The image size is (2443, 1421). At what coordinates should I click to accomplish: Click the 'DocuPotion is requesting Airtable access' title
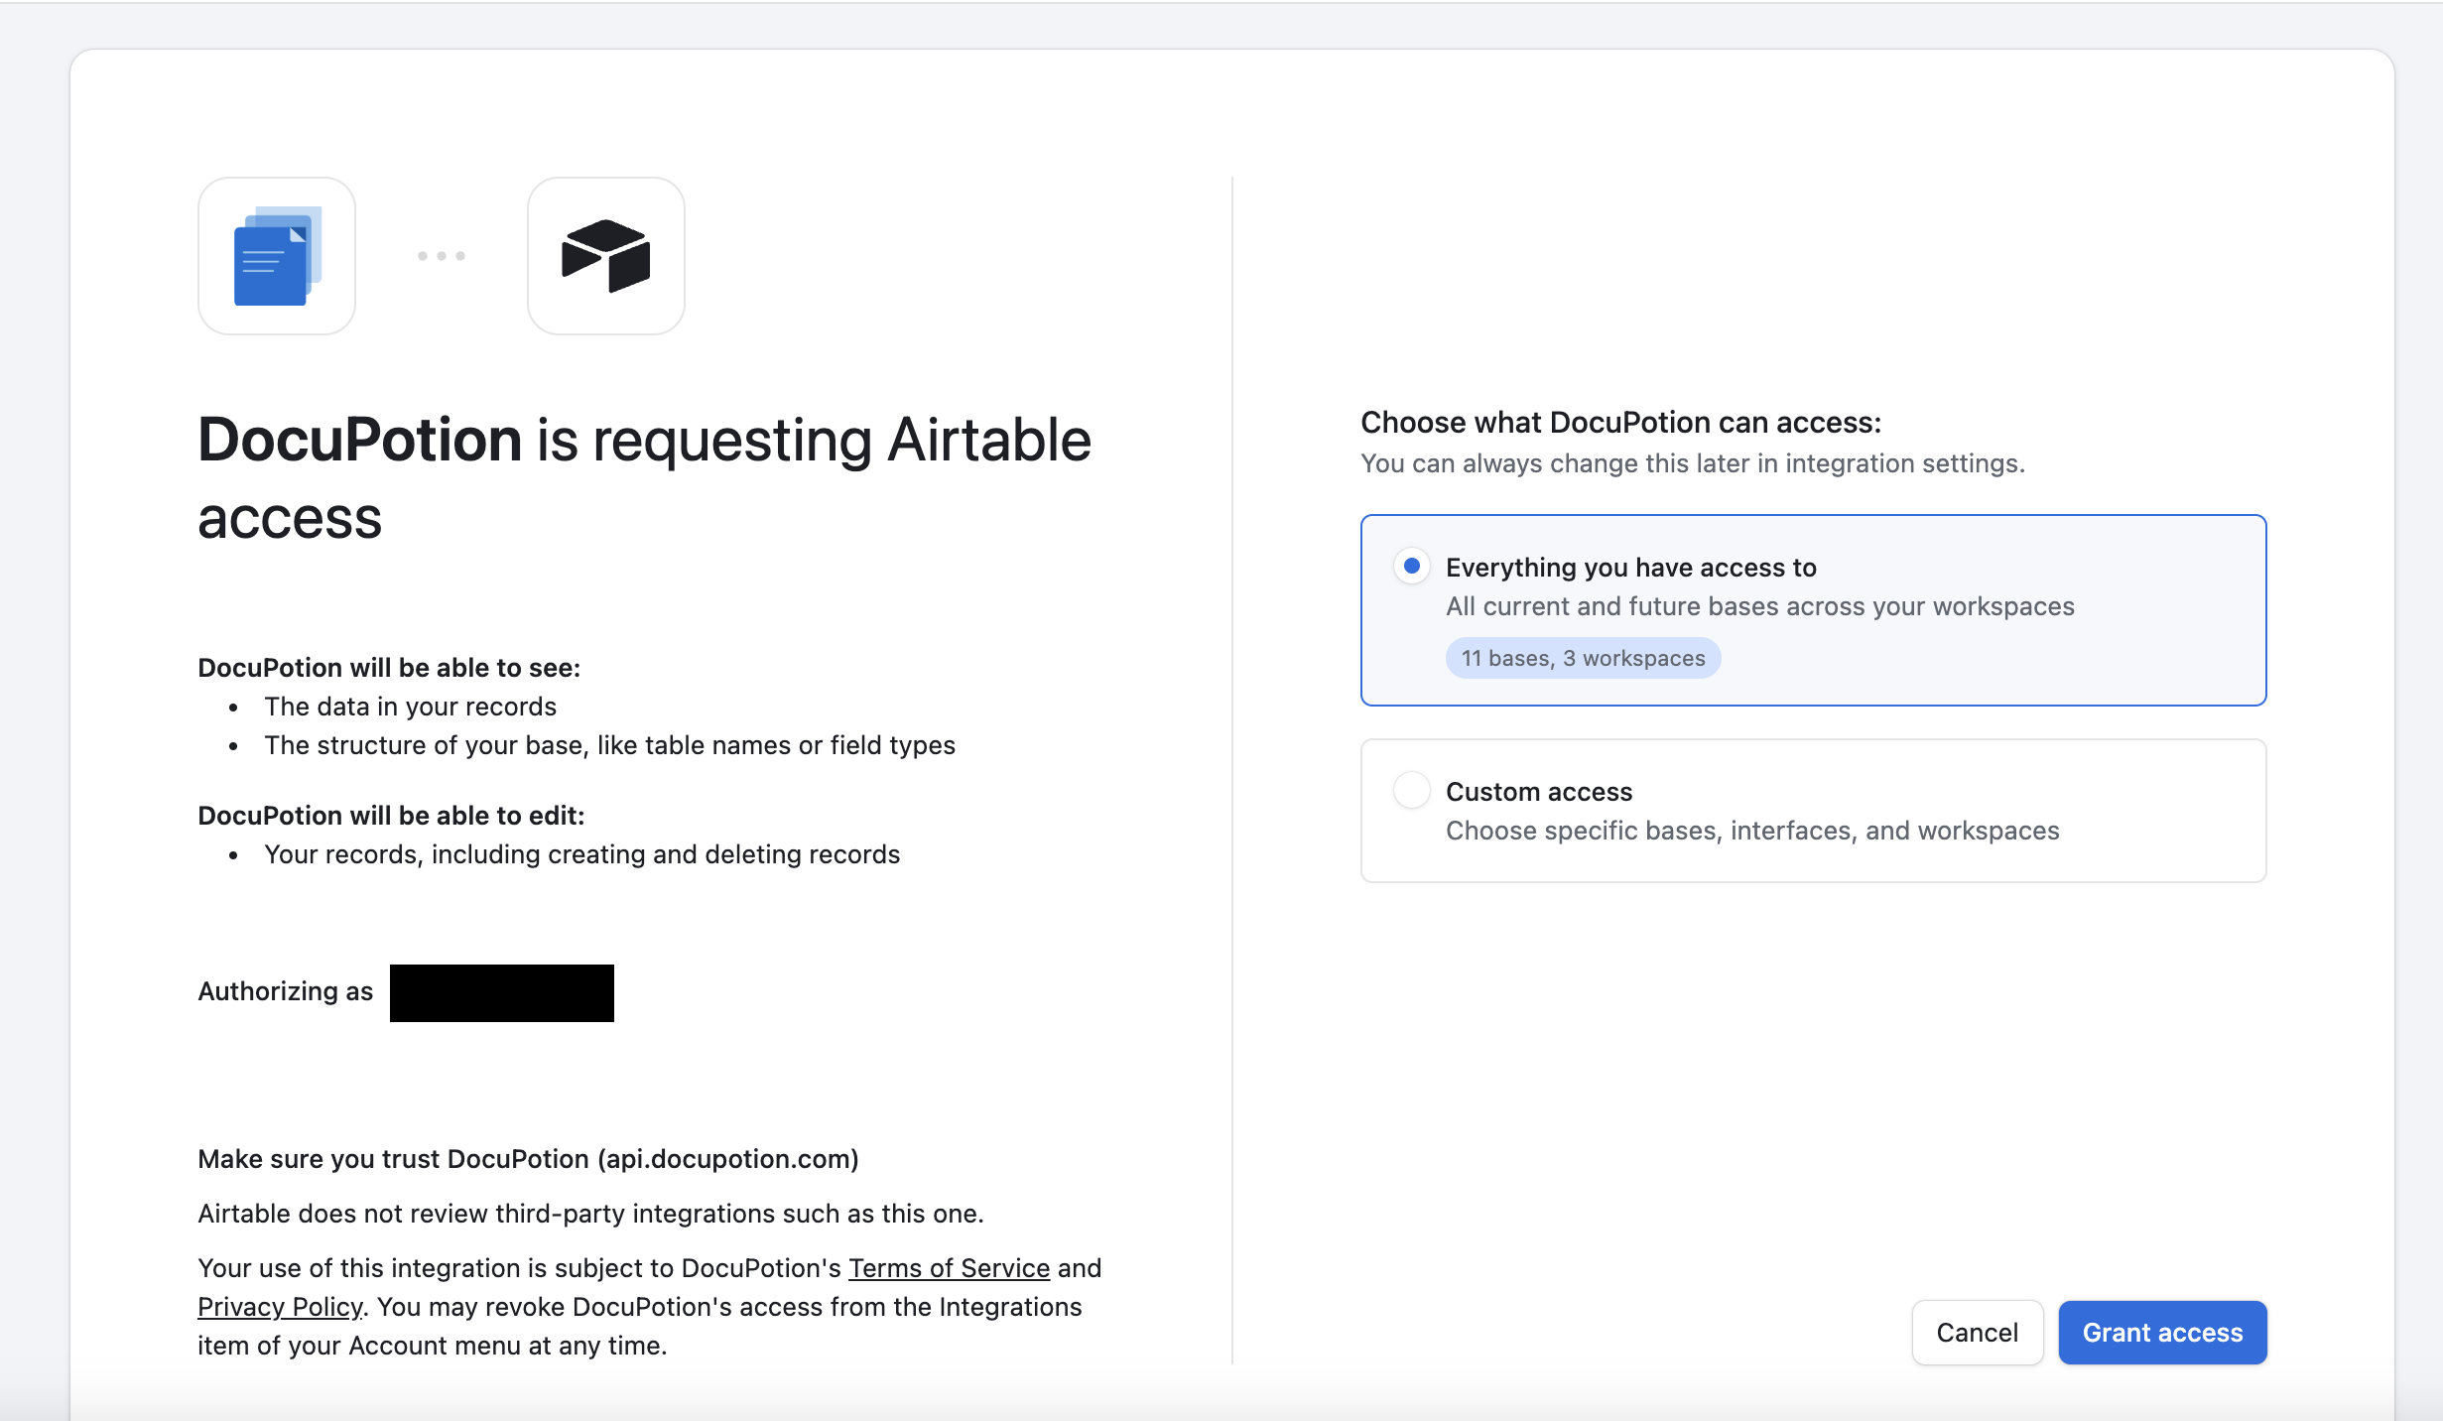(644, 478)
